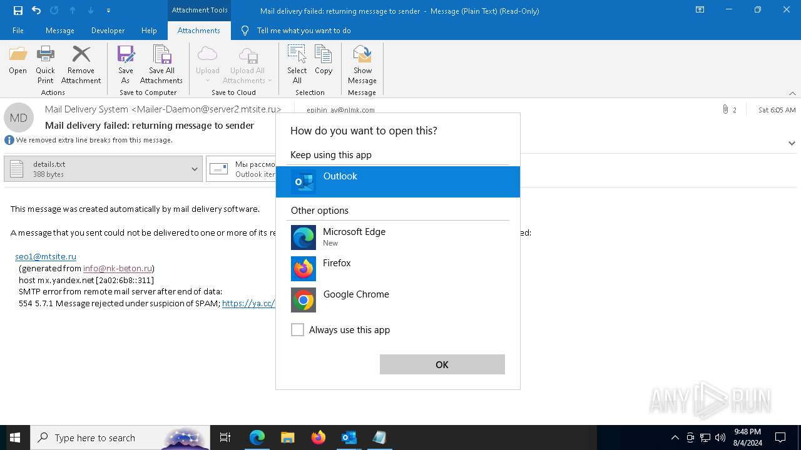Click the taskbar search box

pyautogui.click(x=120, y=437)
